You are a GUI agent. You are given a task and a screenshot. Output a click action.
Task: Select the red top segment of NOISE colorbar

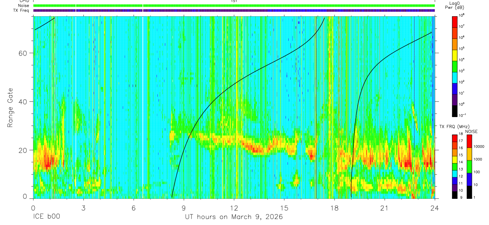coord(469,141)
